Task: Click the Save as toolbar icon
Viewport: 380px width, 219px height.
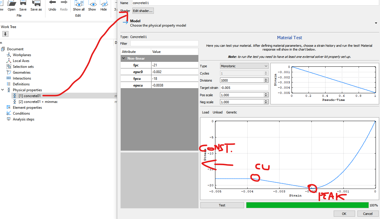Action: tap(36, 4)
